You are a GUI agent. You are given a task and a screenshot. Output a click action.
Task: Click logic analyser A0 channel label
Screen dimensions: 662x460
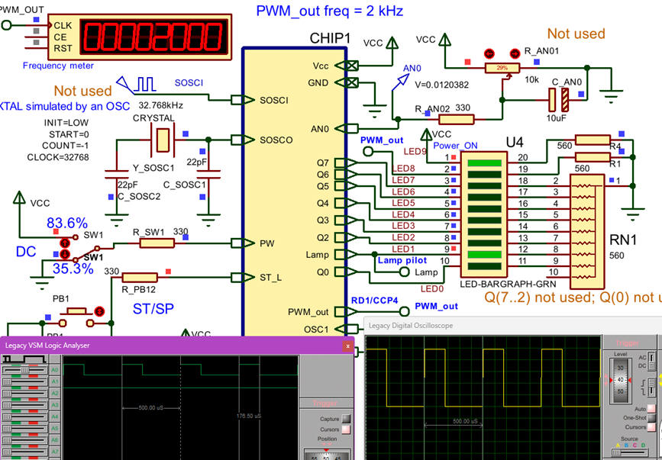(54, 370)
